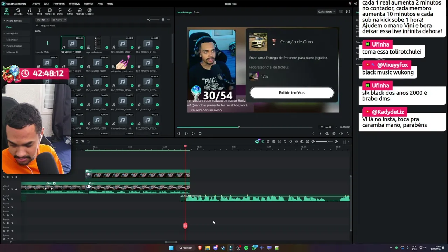The image size is (448, 252).
Task: Expand the Influence Kit section
Action: 4,52
